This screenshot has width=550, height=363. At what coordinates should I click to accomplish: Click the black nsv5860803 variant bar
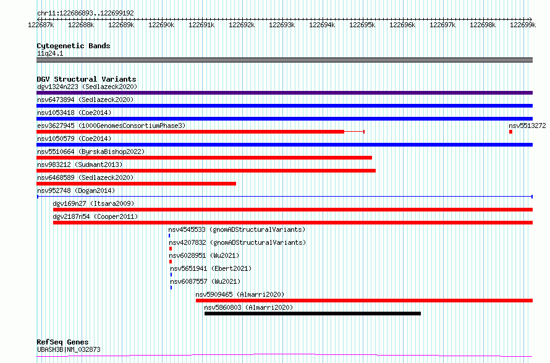[x=313, y=314]
